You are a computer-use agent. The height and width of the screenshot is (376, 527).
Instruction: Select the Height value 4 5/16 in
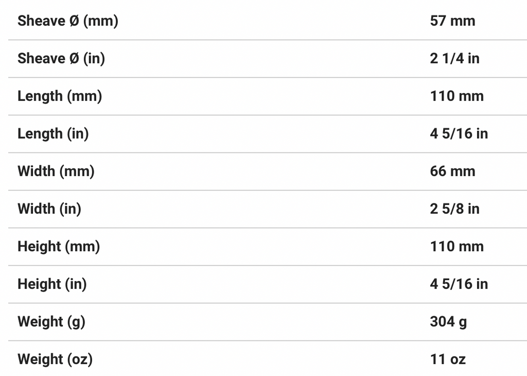(x=459, y=284)
